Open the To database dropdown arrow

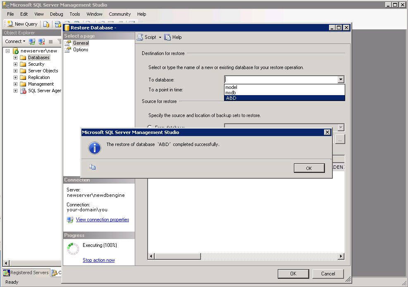click(x=341, y=80)
